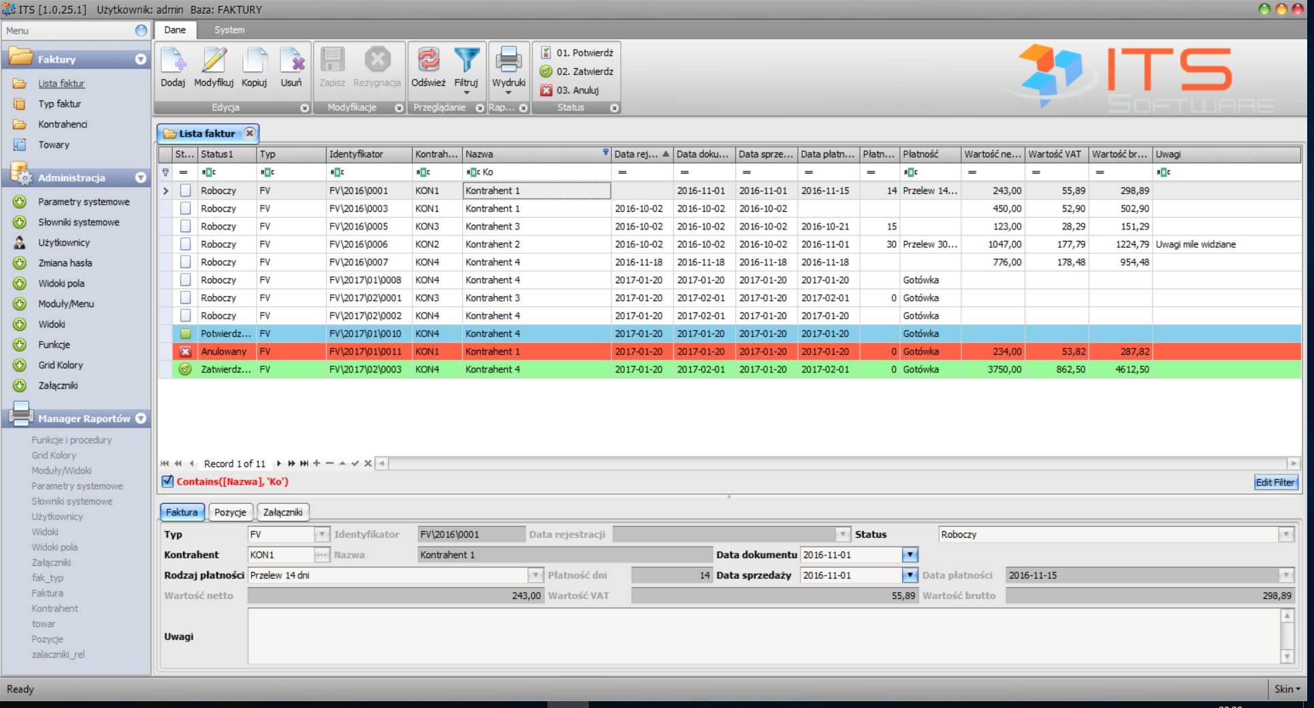Click the Uwagi text field

coord(763,636)
